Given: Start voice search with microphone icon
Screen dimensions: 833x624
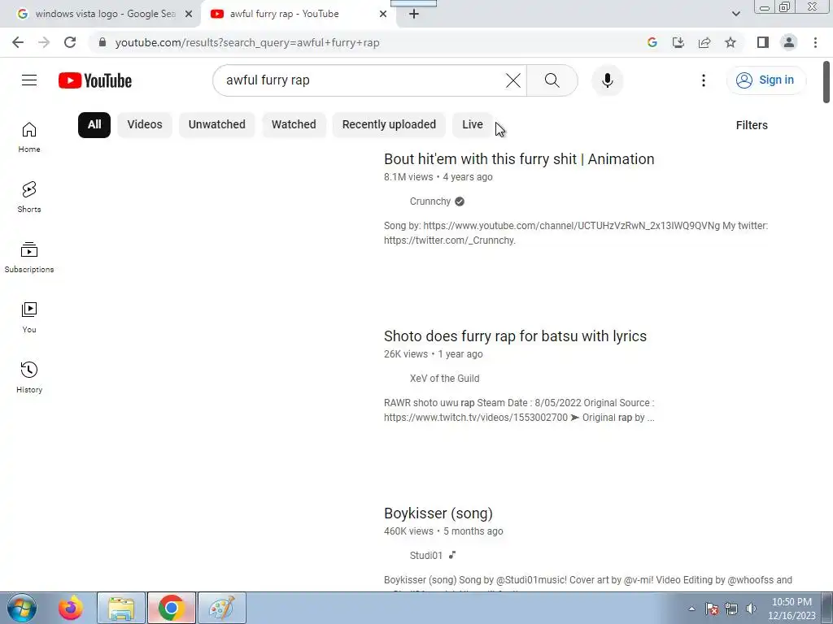Looking at the screenshot, I should [607, 80].
